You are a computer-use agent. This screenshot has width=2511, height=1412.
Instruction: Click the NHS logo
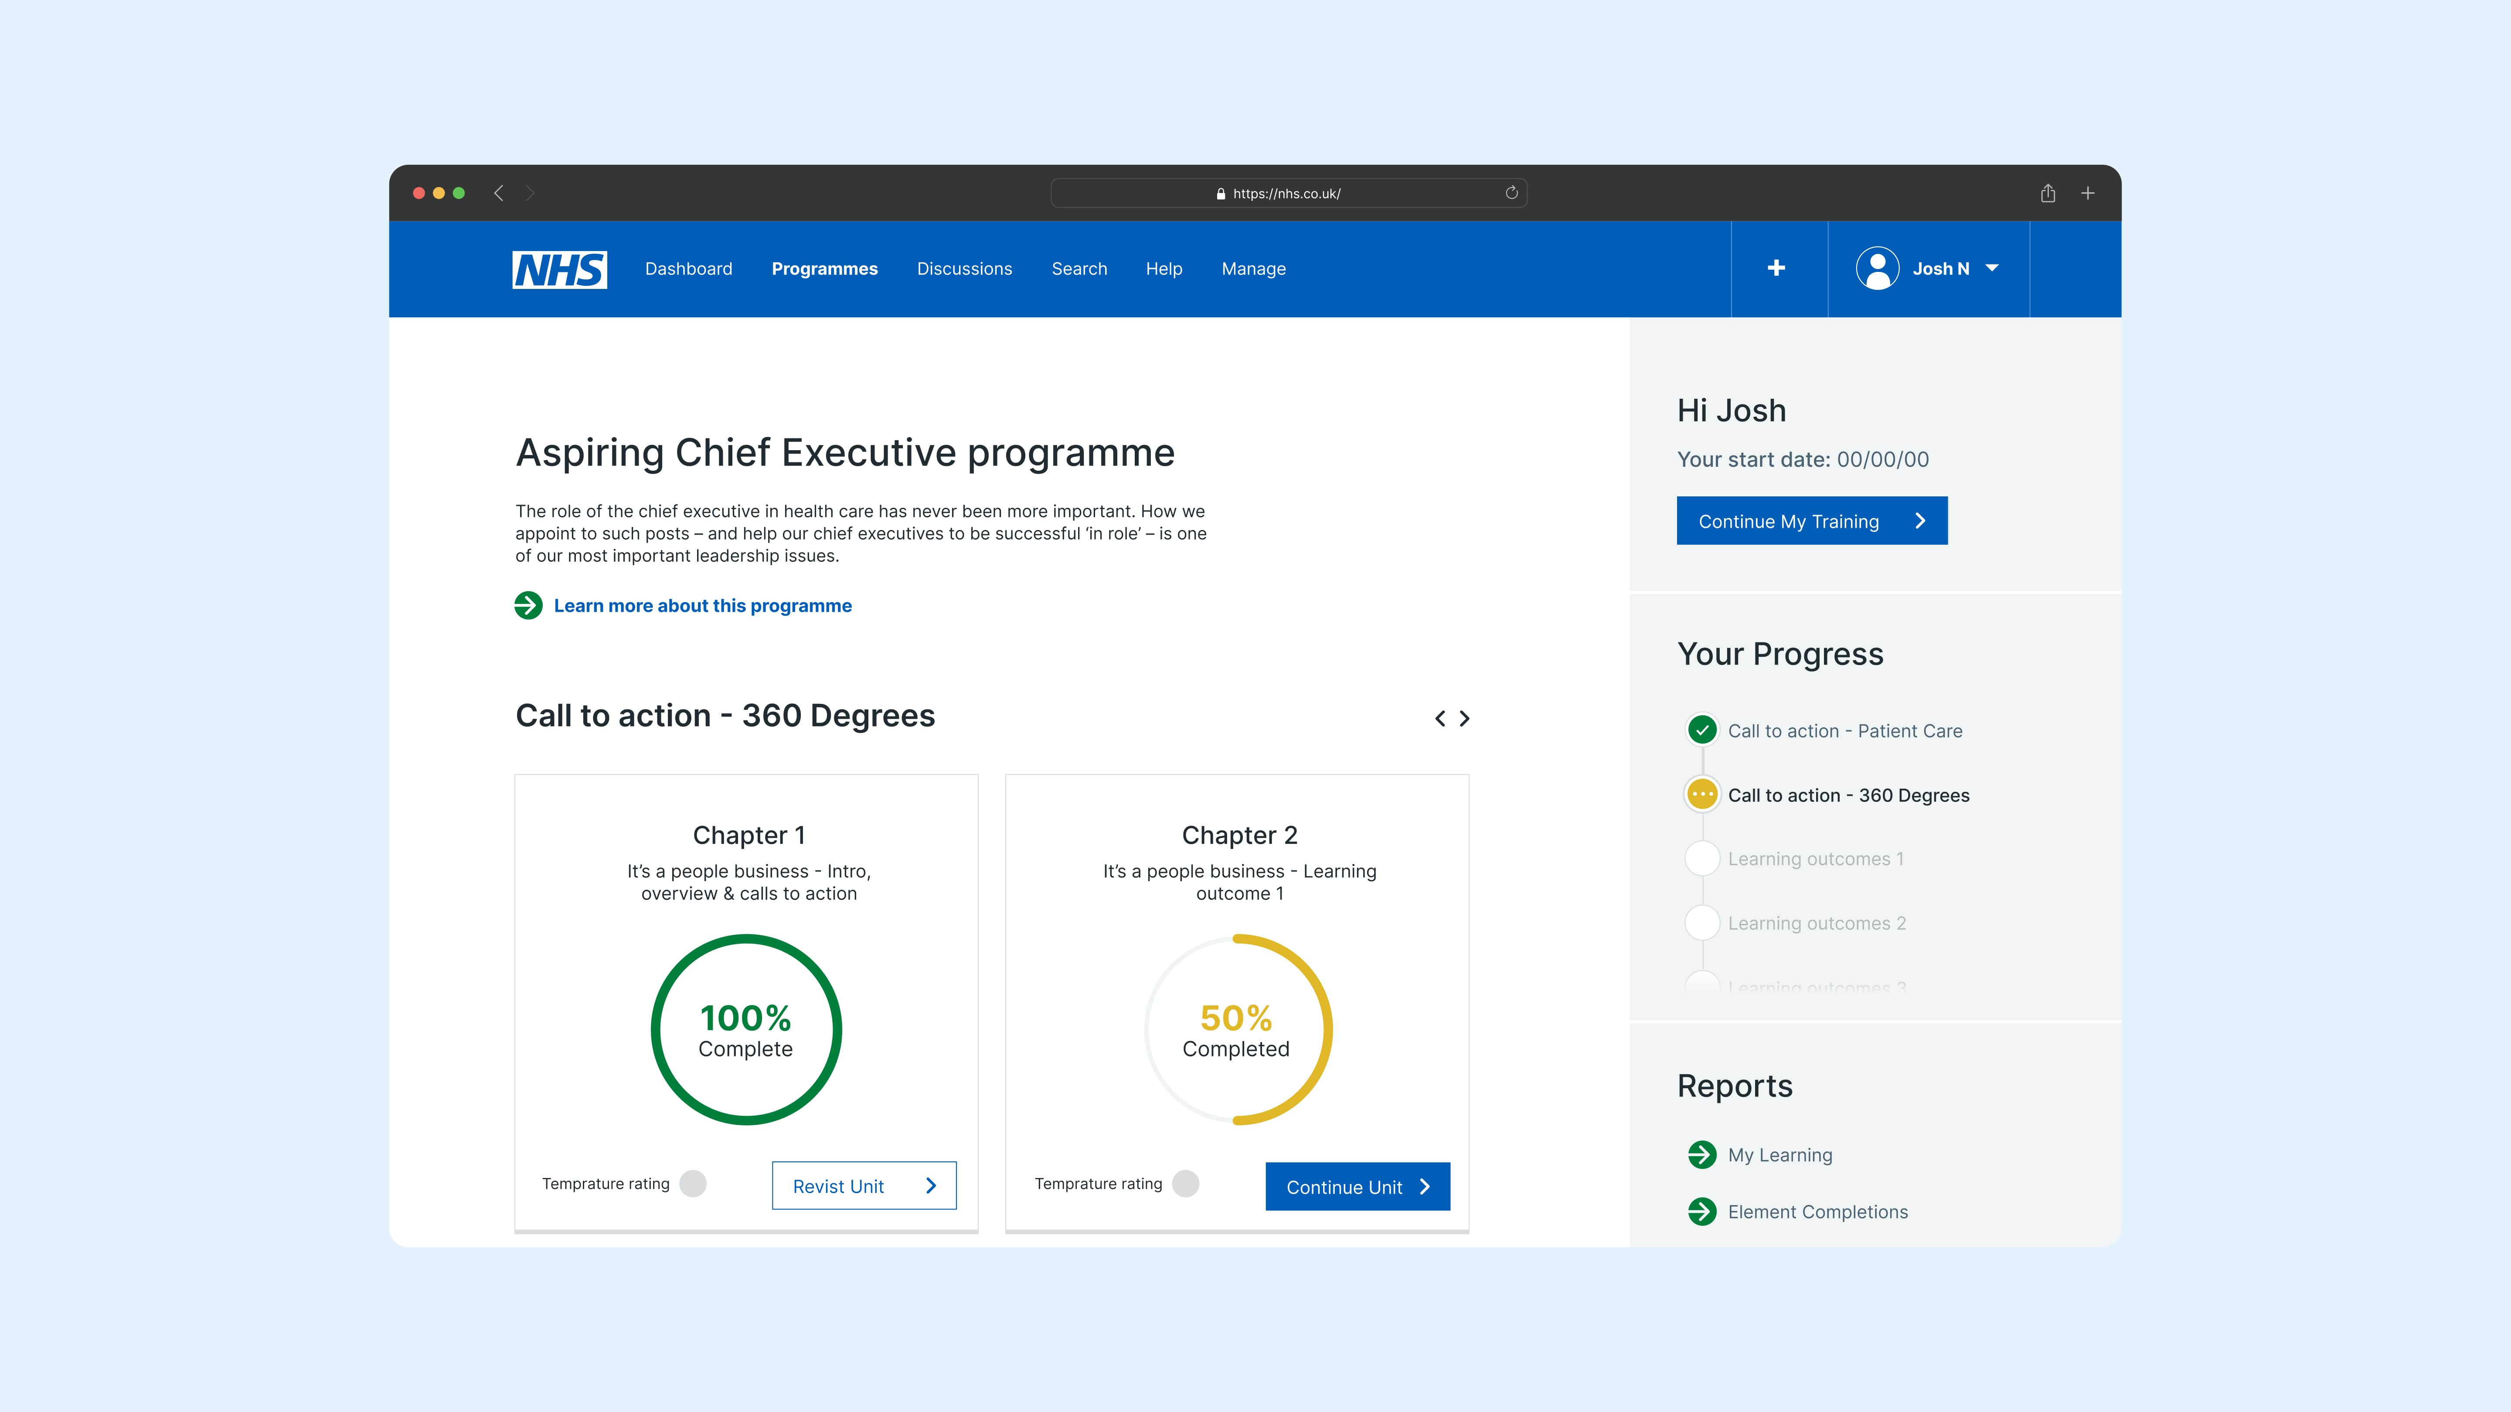click(558, 269)
